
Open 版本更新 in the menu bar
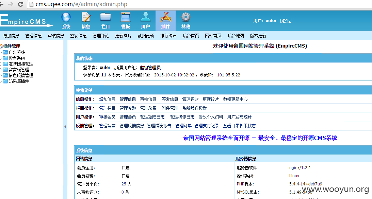coord(258,36)
